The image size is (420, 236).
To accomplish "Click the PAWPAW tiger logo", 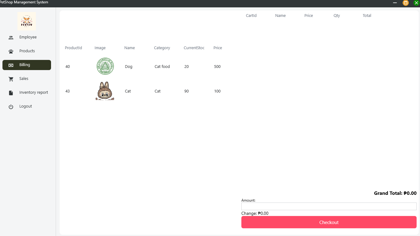I will 27,21.
